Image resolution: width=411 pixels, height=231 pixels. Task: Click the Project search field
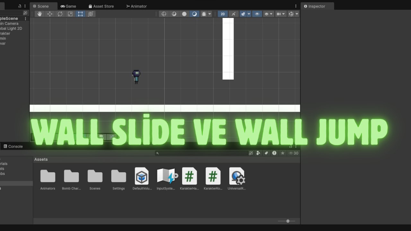pyautogui.click(x=201, y=153)
